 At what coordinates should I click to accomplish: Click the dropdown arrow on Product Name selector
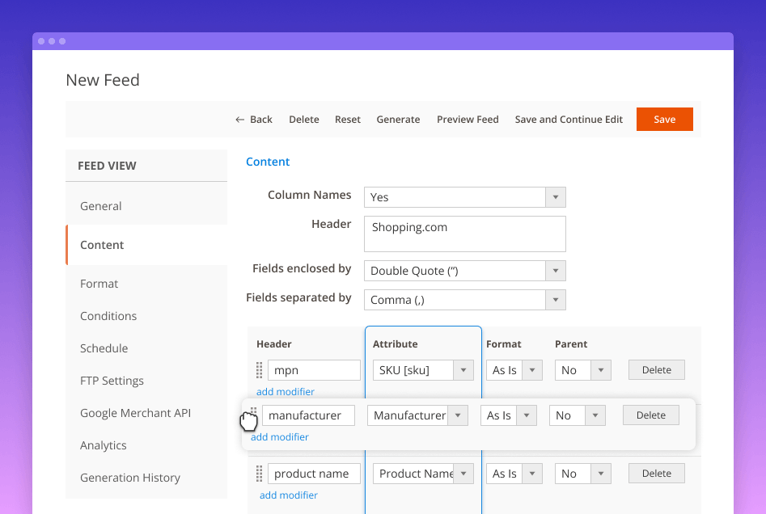[x=463, y=473]
